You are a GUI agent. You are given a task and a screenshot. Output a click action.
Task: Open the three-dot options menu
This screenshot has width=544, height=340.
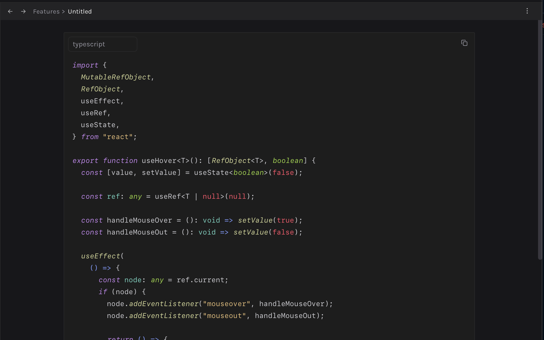point(527,11)
